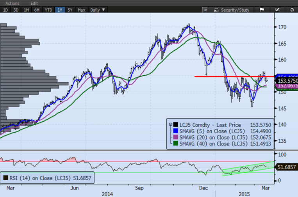Select the 6M range button
The height and width of the screenshot is (197, 298).
[37, 10]
